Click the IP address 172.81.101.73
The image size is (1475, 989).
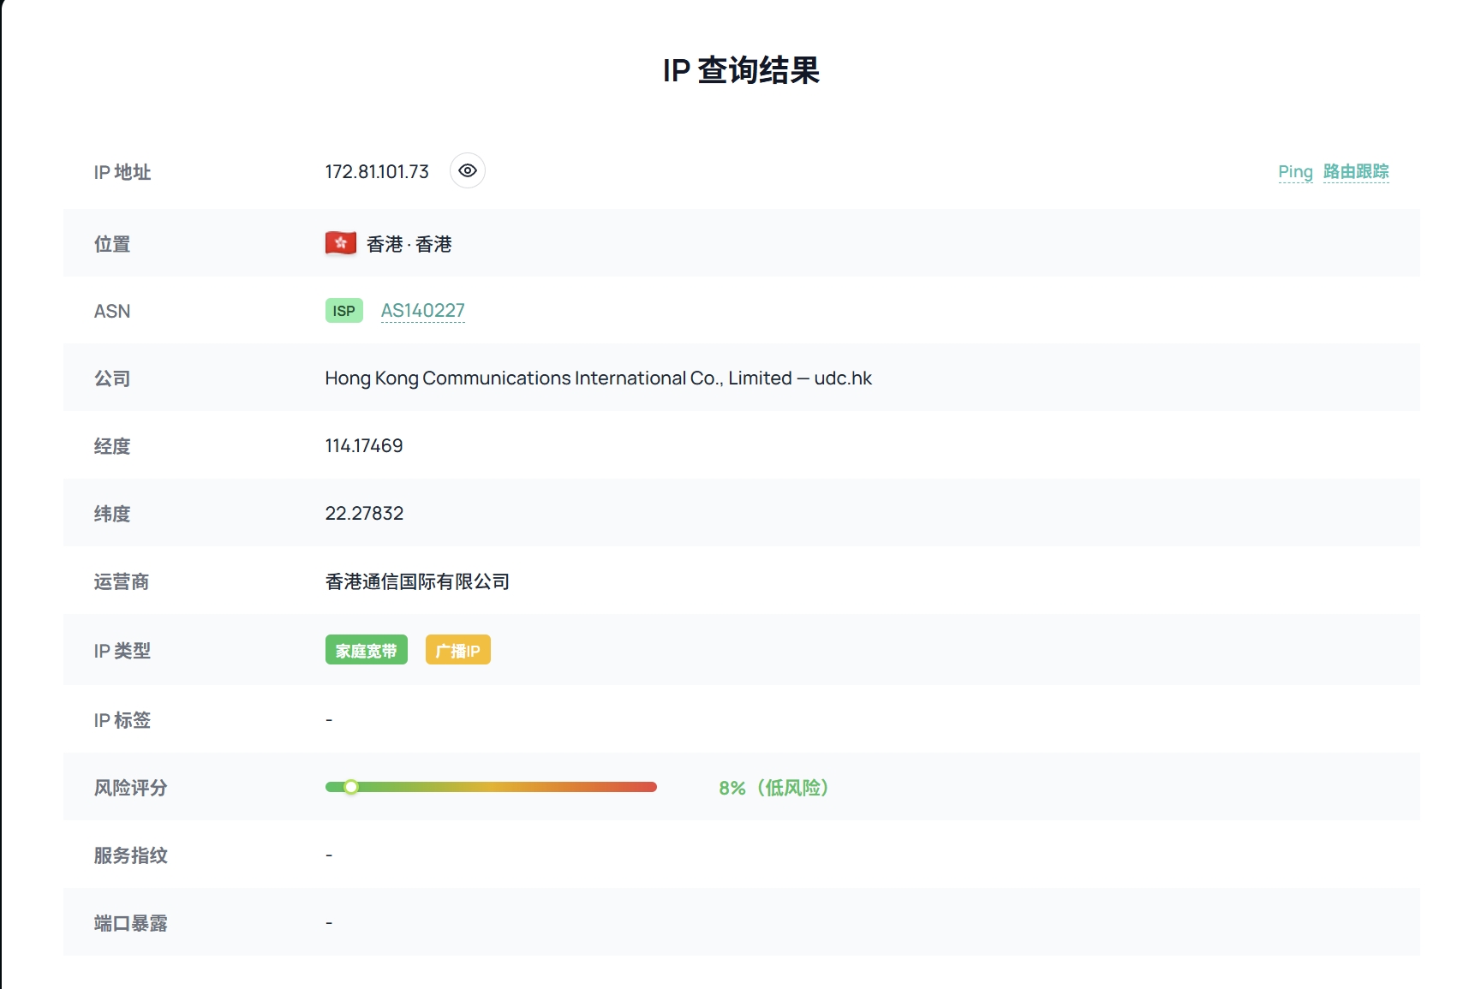tap(376, 172)
